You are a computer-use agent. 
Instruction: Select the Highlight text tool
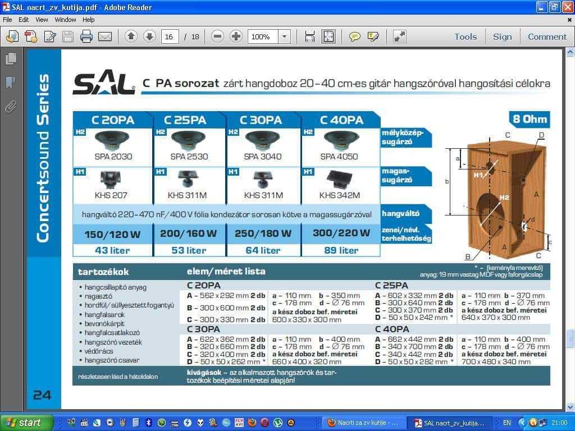point(373,36)
